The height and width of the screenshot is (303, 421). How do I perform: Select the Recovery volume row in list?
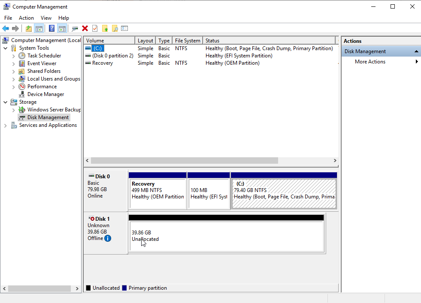tap(211, 63)
